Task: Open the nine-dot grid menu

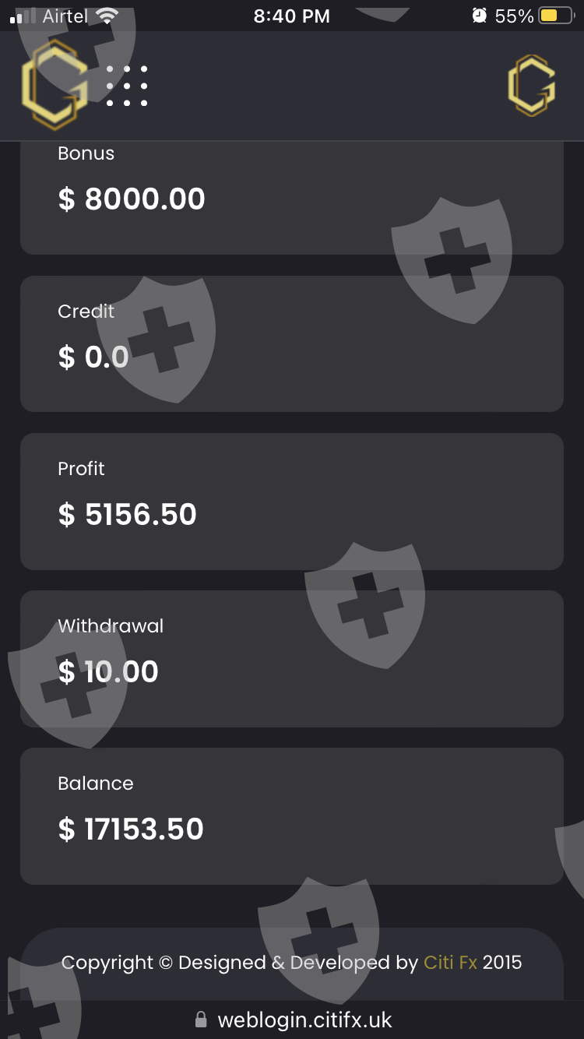Action: (x=127, y=86)
